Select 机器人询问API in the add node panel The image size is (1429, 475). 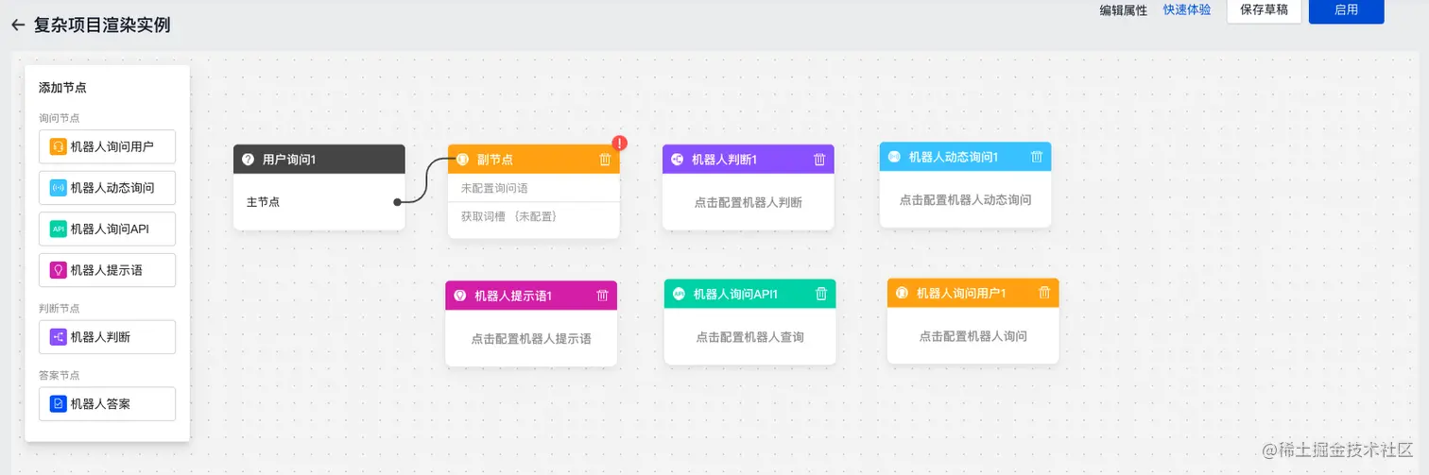click(108, 229)
